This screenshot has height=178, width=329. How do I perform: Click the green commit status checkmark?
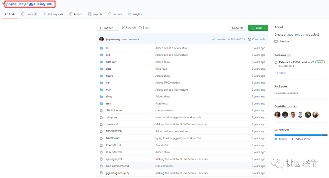[214, 39]
